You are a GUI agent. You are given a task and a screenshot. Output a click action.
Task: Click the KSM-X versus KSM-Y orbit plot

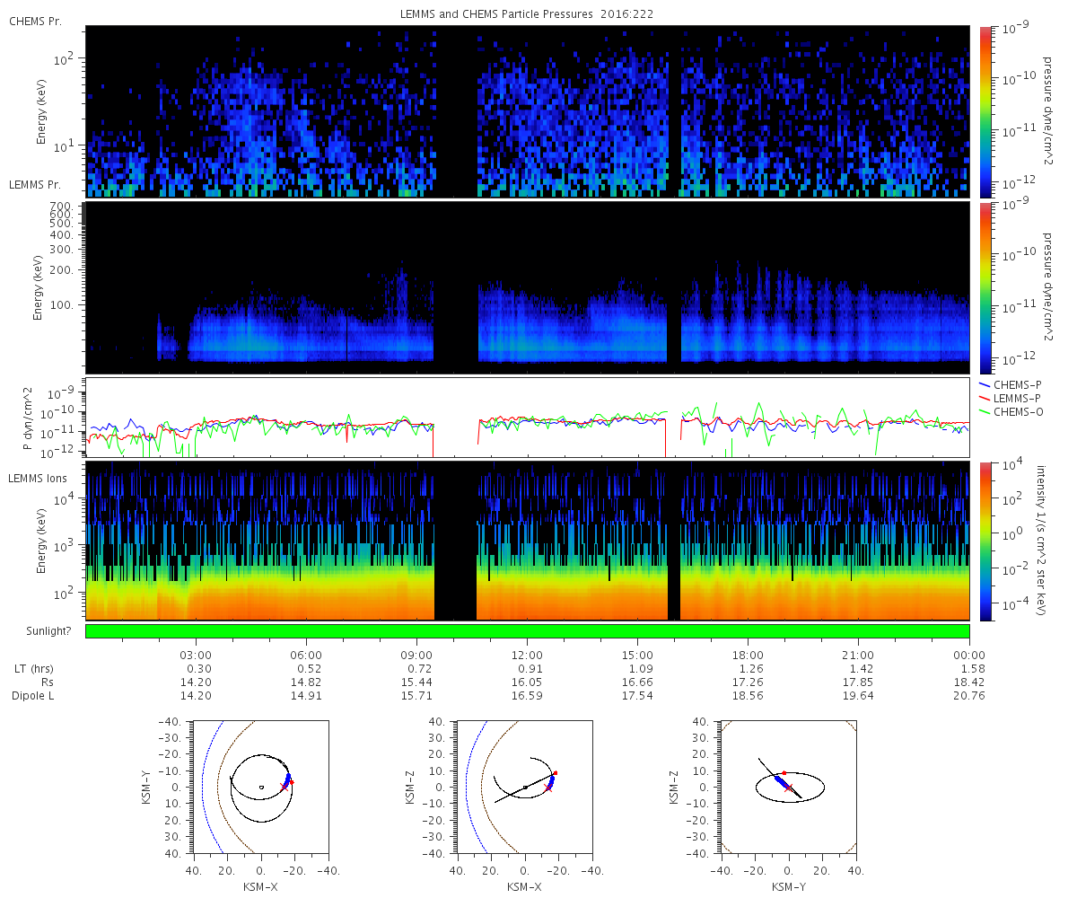260,787
